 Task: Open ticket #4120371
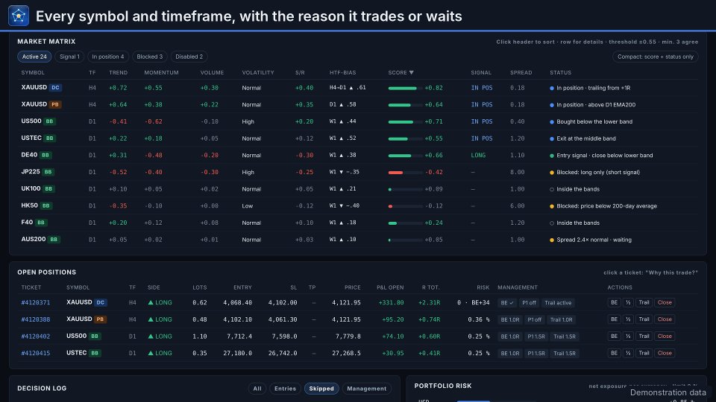pos(36,303)
